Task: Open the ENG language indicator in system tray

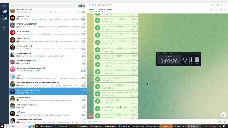Action: click(x=215, y=126)
